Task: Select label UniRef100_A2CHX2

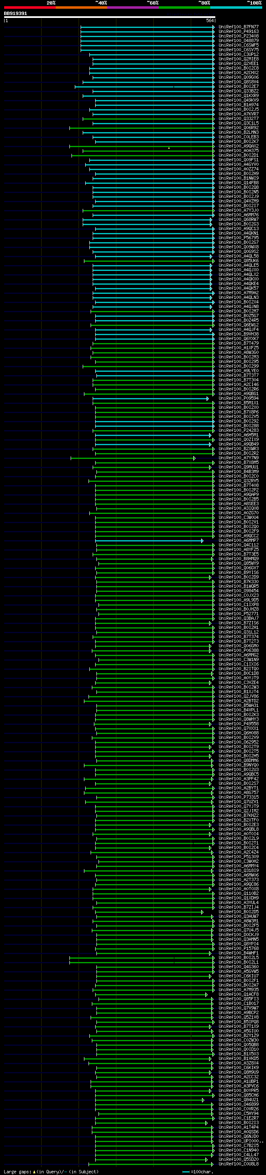Action: click(x=239, y=73)
